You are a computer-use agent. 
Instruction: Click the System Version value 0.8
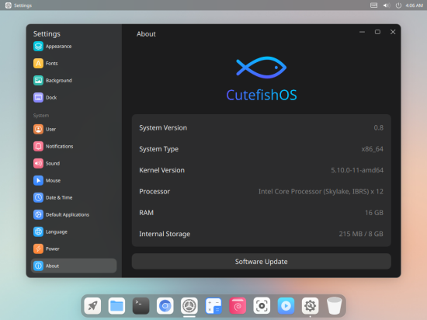click(x=378, y=127)
